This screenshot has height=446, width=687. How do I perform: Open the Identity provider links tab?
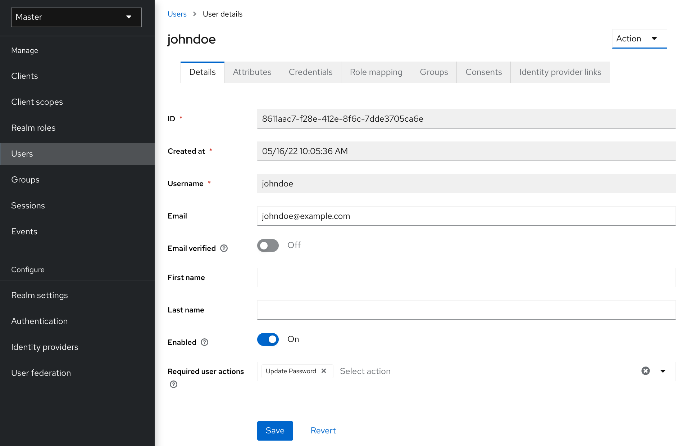560,72
